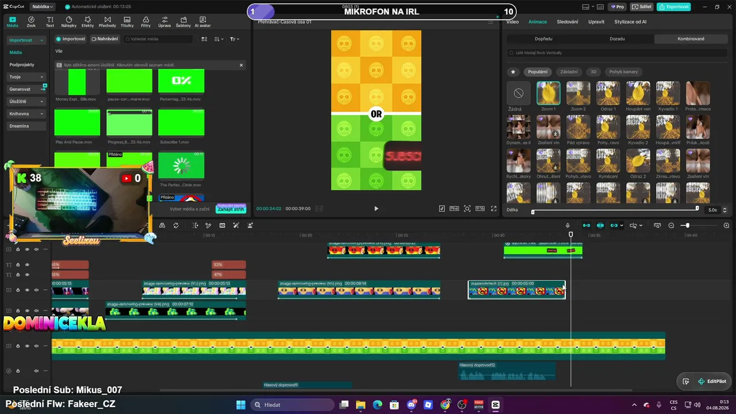Open the media filter dropdown
Viewport: 736px width, 414px height.
click(x=235, y=39)
